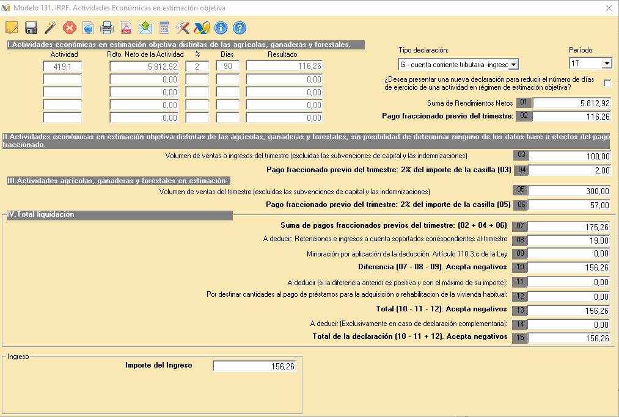619x417 pixels.
Task: Click the Resultado field showing 116,26
Action: (x=284, y=66)
